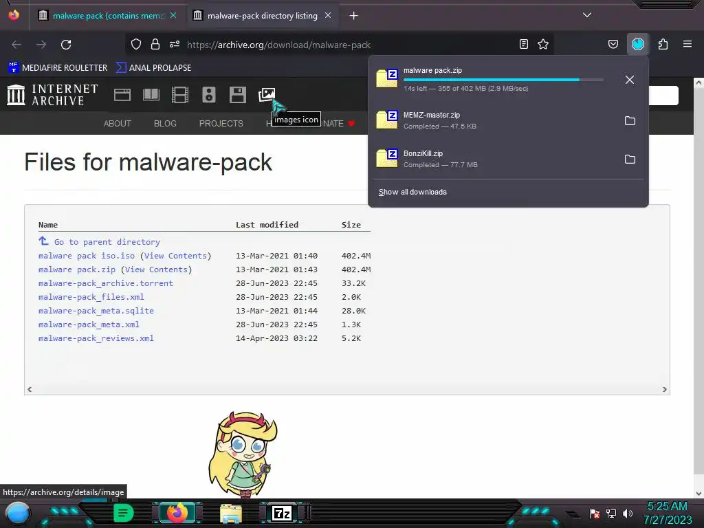Click the network tray icon

pyautogui.click(x=611, y=513)
